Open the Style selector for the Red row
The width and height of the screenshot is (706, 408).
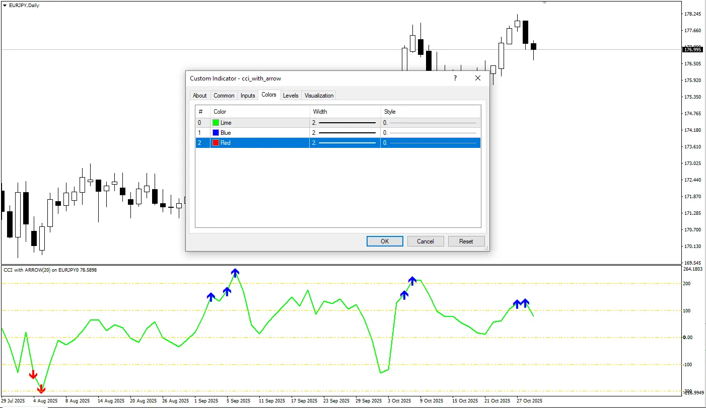430,143
